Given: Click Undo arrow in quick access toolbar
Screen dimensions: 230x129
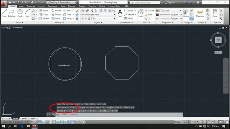Looking at the screenshot, I should click(36, 3).
